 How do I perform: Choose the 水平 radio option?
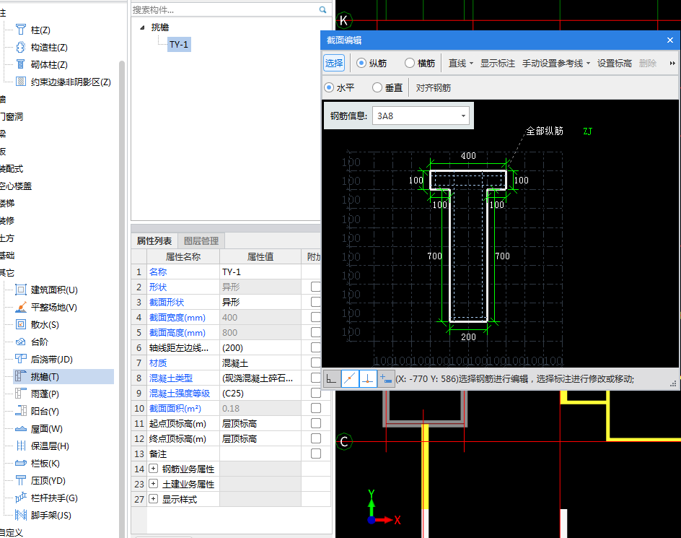coord(329,87)
